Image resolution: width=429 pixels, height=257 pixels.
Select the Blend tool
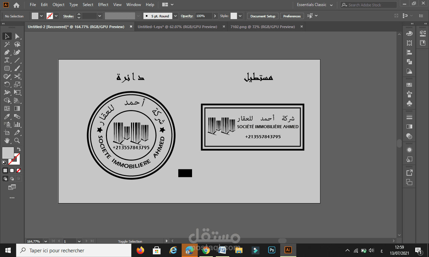[x=17, y=116]
